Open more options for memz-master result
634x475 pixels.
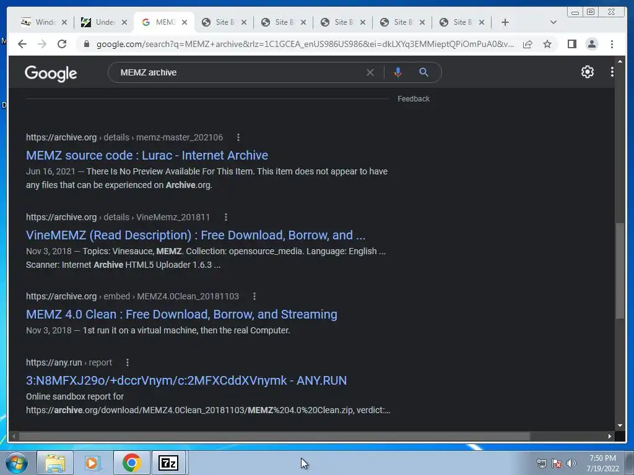pyautogui.click(x=238, y=137)
